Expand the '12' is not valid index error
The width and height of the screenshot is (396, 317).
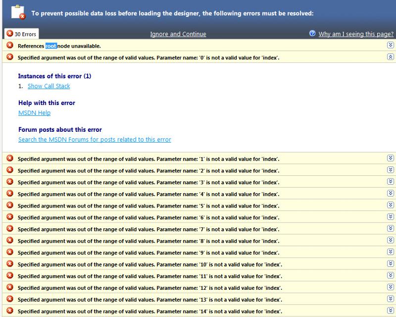point(391,287)
